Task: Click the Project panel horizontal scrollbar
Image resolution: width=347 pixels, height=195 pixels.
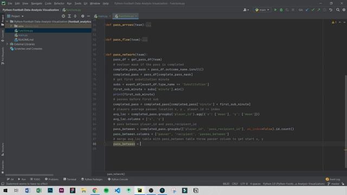Action: (x=29, y=174)
